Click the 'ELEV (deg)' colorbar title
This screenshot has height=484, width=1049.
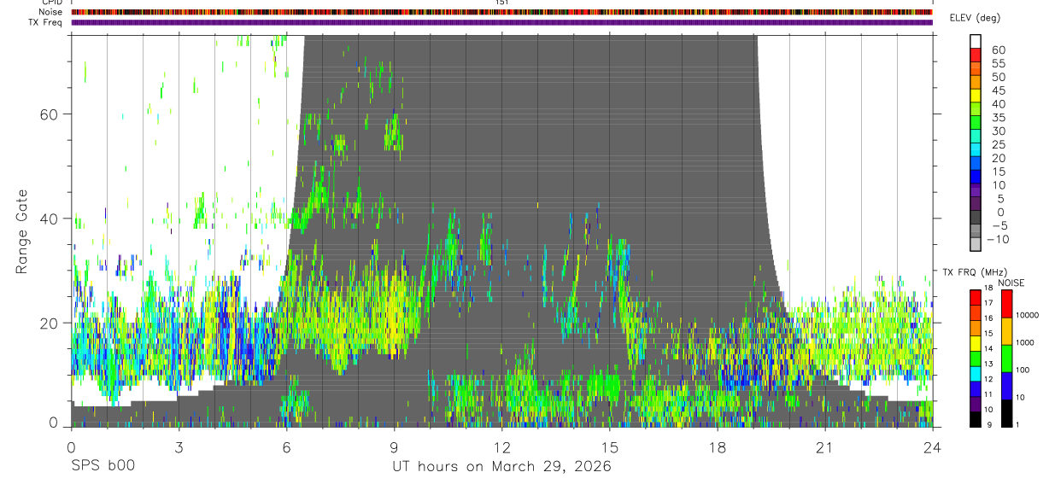point(976,19)
